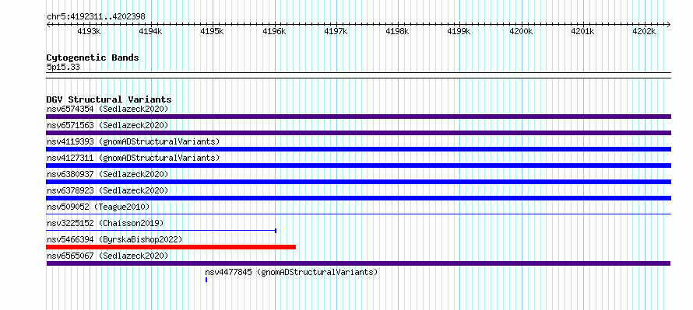This screenshot has height=310, width=693.
Task: Select the nsv6571563 purple variant bar
Action: coord(358,133)
